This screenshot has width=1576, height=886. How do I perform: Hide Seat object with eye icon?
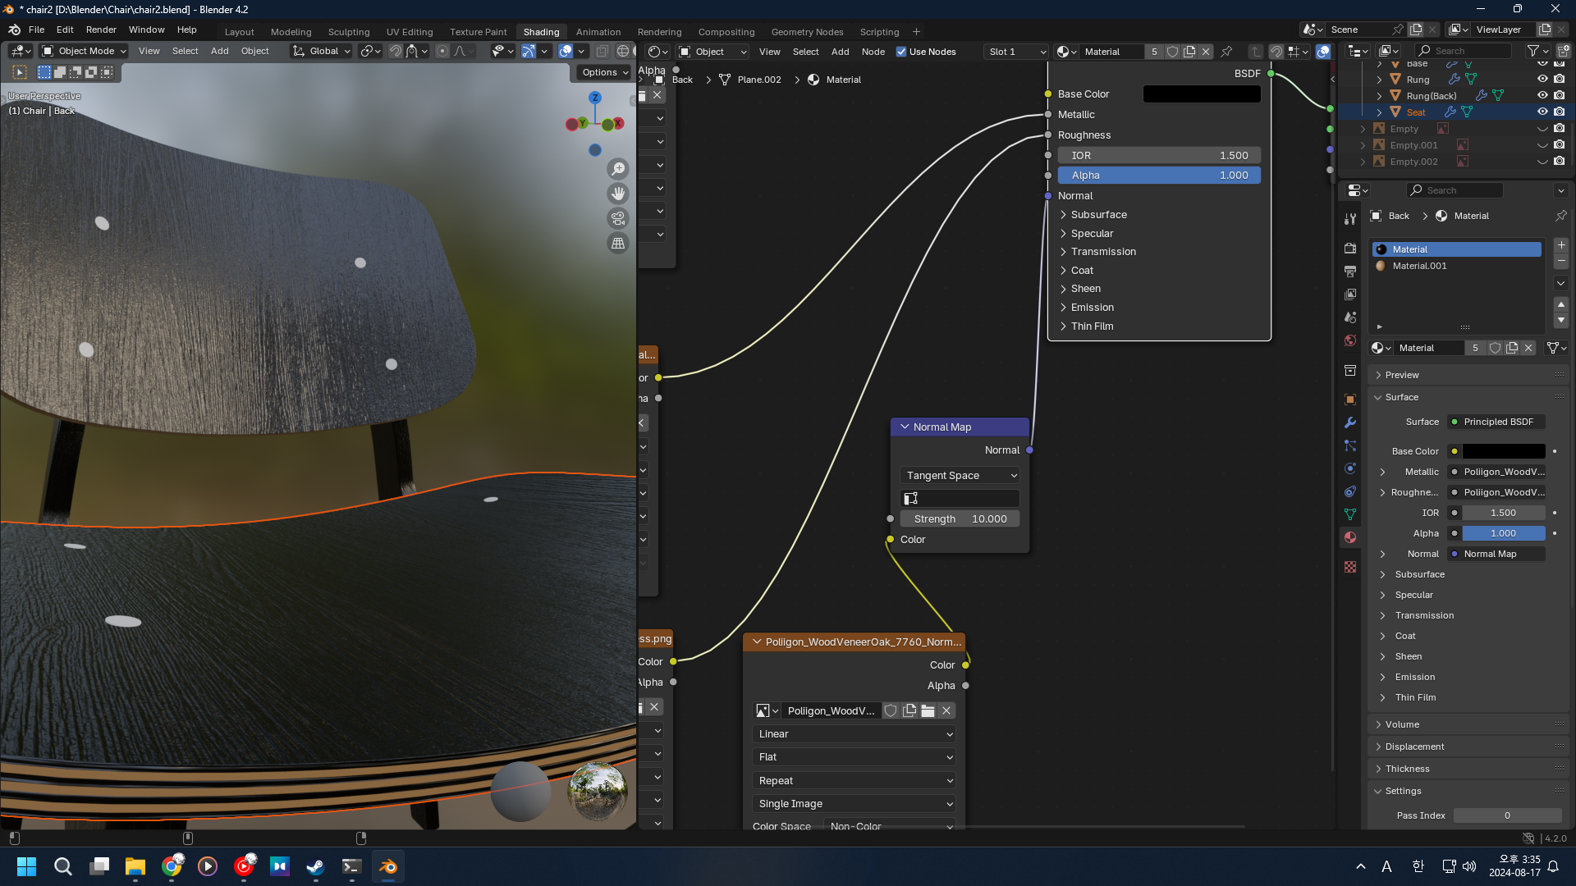point(1542,112)
